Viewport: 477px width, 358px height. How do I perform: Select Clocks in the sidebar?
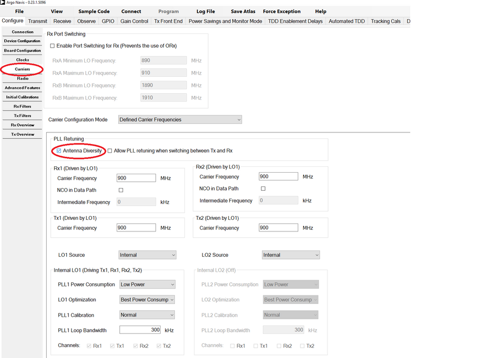pyautogui.click(x=22, y=59)
